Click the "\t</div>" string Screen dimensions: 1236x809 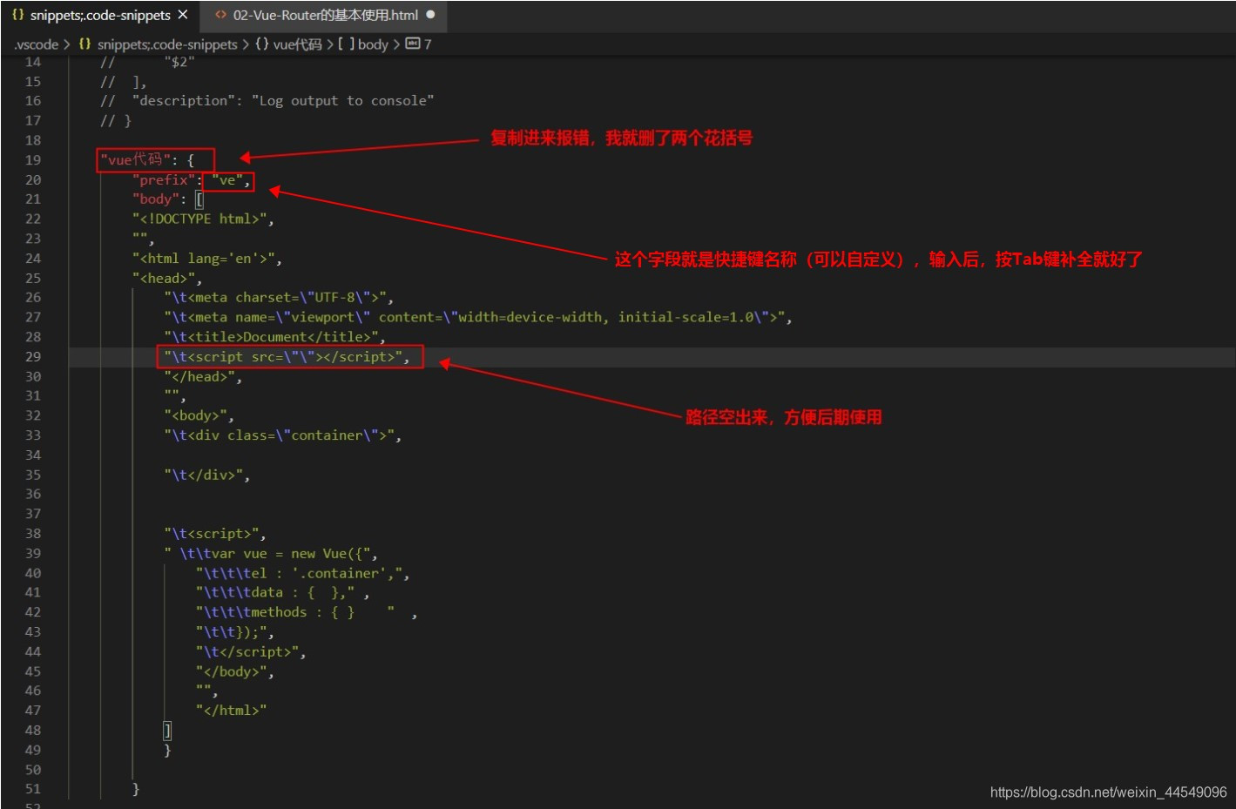point(203,475)
